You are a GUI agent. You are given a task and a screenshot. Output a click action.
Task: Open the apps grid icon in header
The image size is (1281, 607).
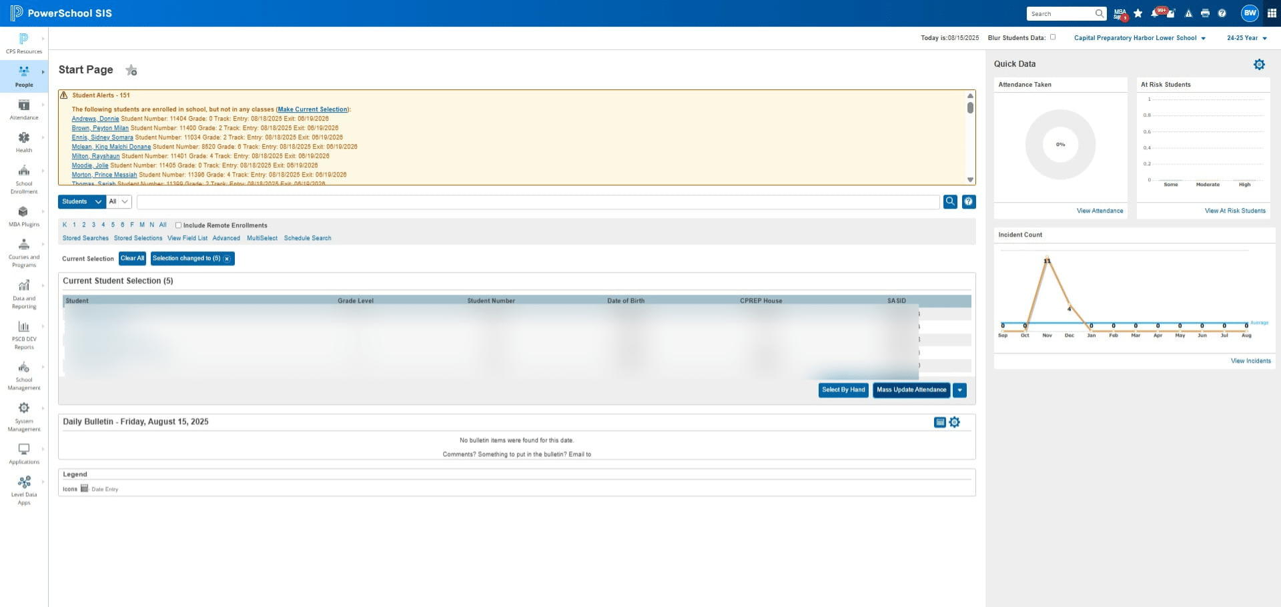1272,13
